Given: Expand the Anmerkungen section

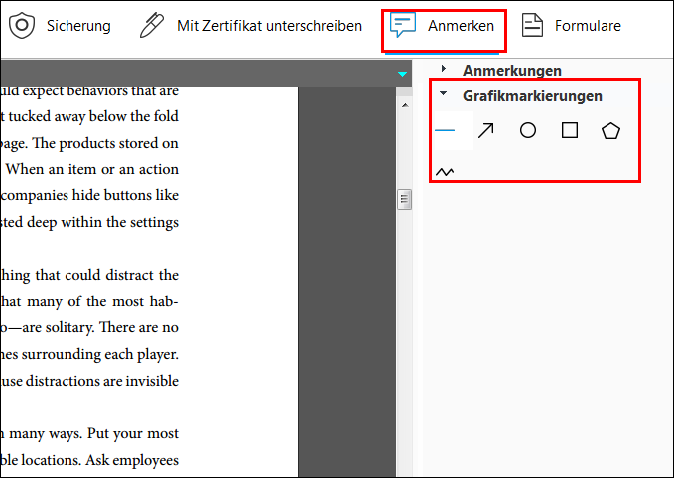Looking at the screenshot, I should 444,69.
